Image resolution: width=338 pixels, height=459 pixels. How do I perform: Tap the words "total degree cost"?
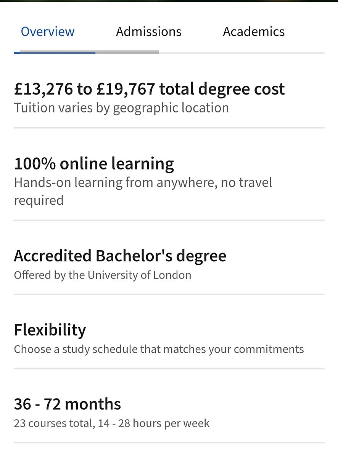222,89
